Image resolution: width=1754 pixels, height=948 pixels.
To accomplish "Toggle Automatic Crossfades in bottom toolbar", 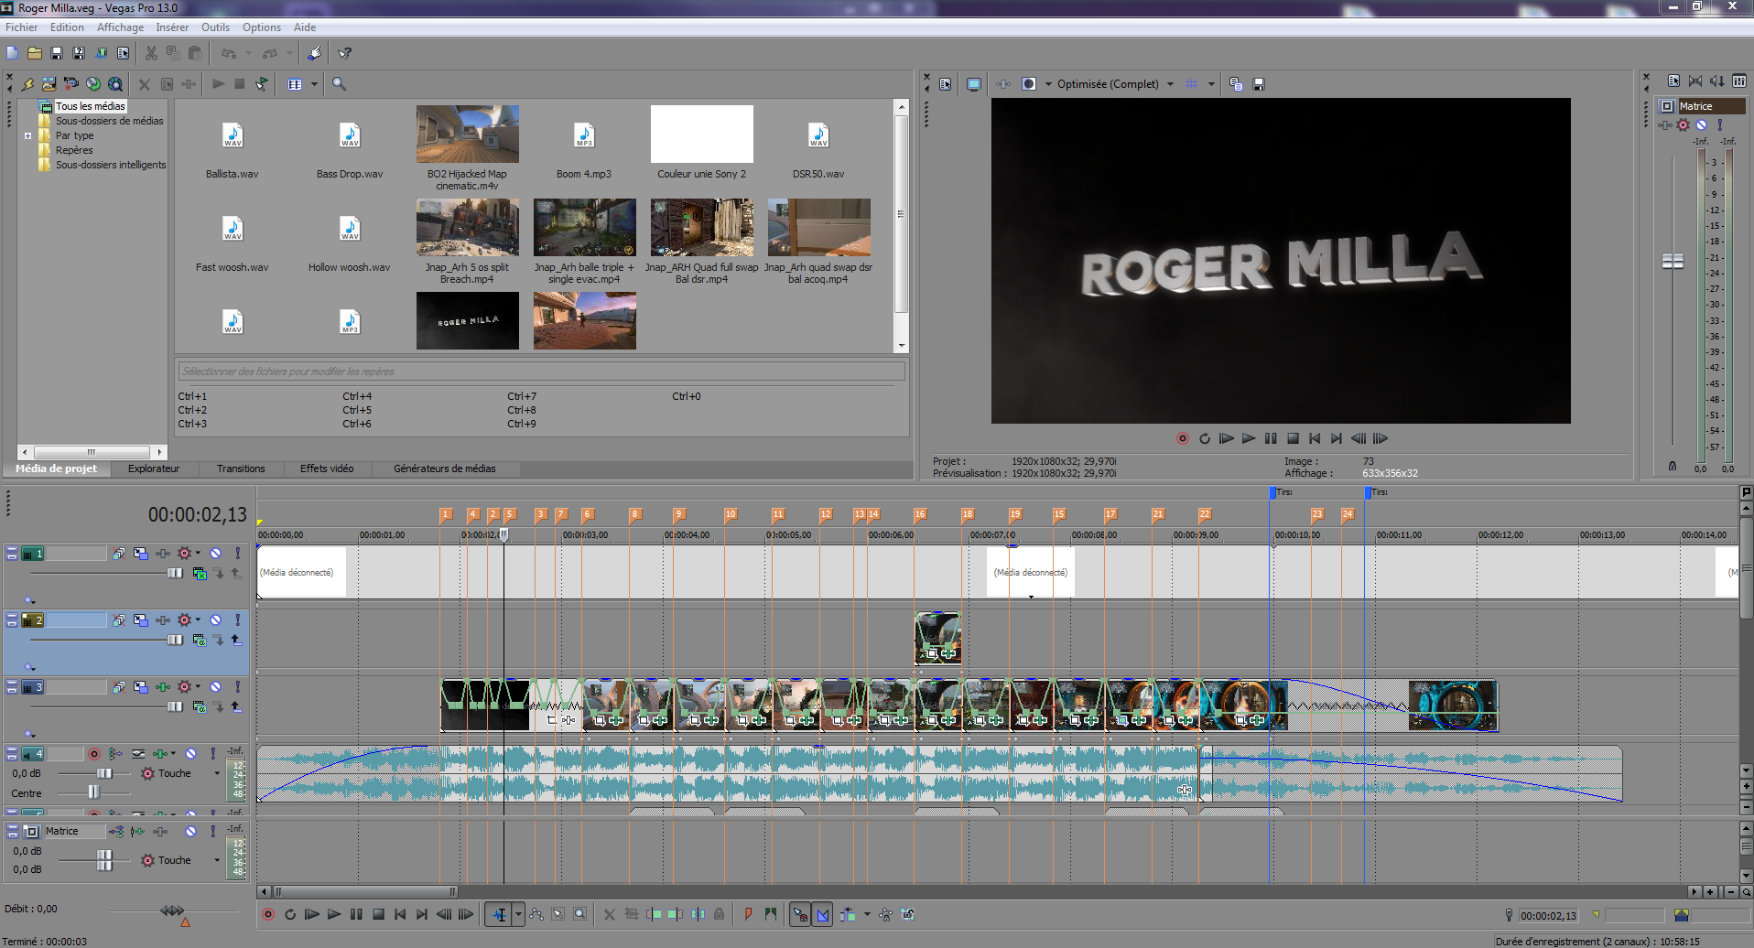I will [823, 914].
